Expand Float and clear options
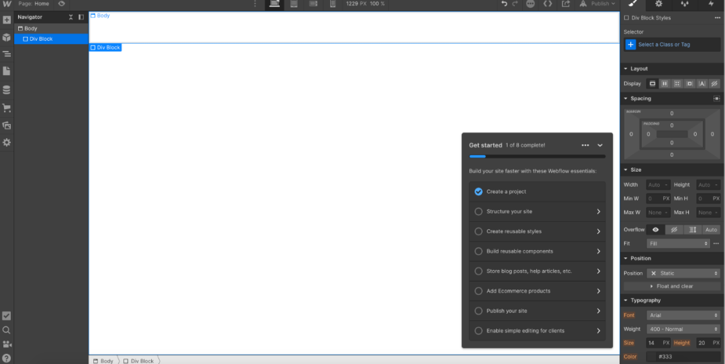The height and width of the screenshot is (364, 725). [x=672, y=286]
